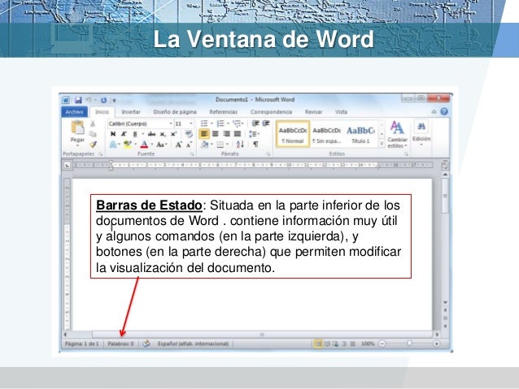Toggle italic (K) formatting
519x389 pixels.
pos(124,134)
